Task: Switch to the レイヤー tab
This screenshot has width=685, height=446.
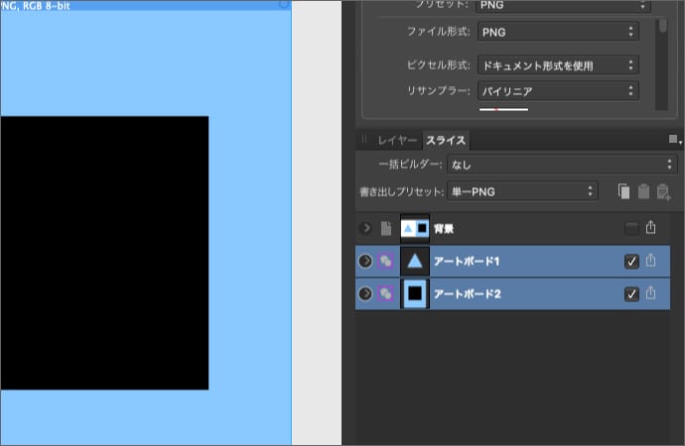Action: (397, 141)
